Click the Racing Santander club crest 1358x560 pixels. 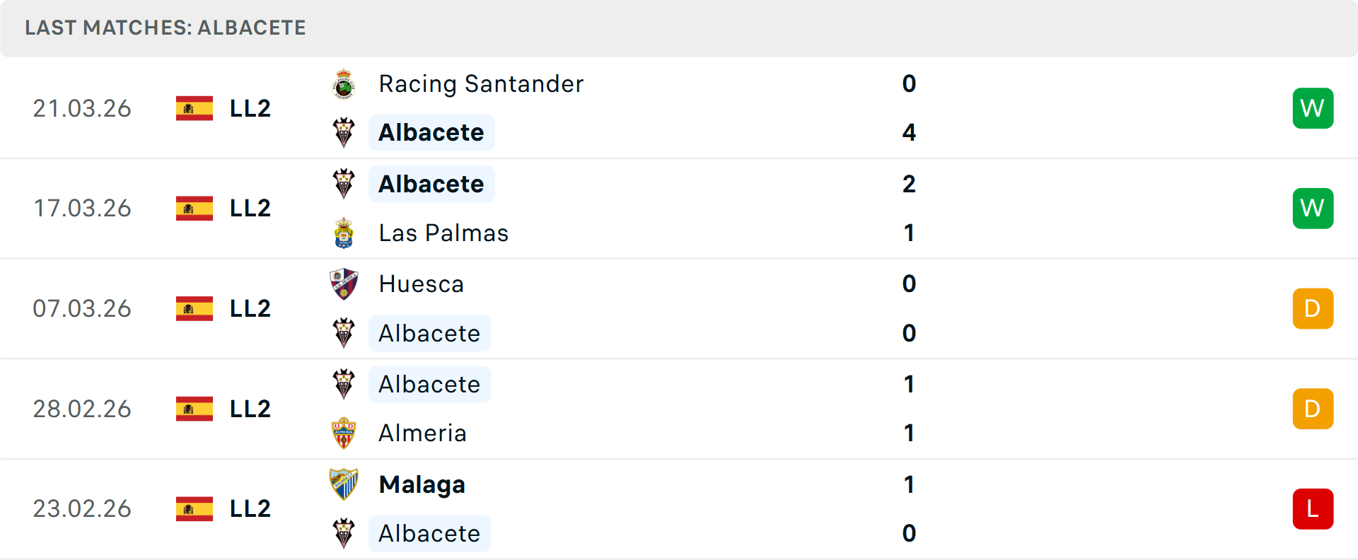344,84
